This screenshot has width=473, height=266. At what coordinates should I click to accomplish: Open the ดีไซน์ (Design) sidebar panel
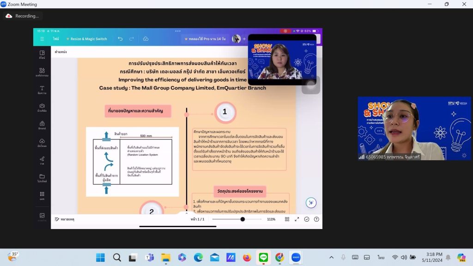point(42,54)
